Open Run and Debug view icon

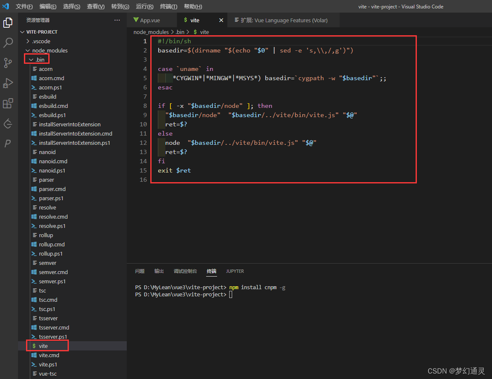click(x=8, y=83)
